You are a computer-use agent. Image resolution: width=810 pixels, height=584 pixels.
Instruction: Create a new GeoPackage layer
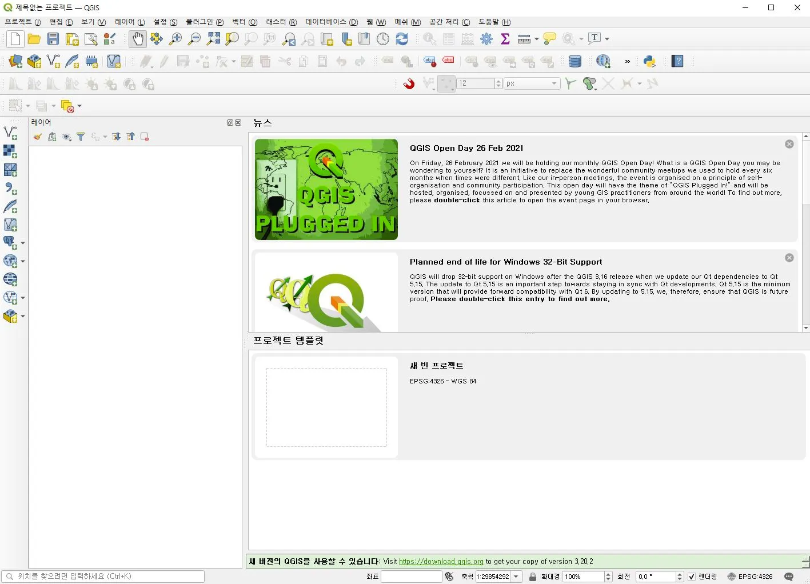(34, 61)
